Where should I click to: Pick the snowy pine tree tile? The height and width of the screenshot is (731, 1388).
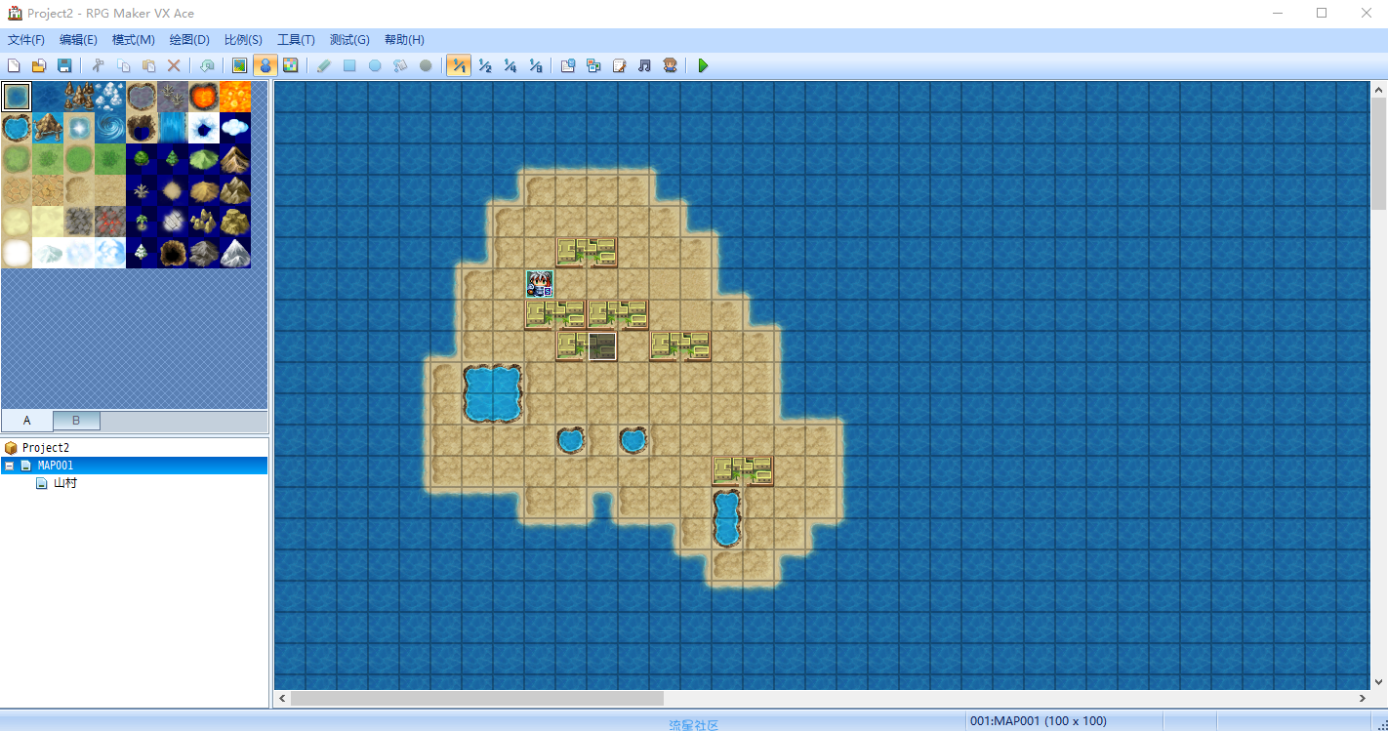pos(142,253)
